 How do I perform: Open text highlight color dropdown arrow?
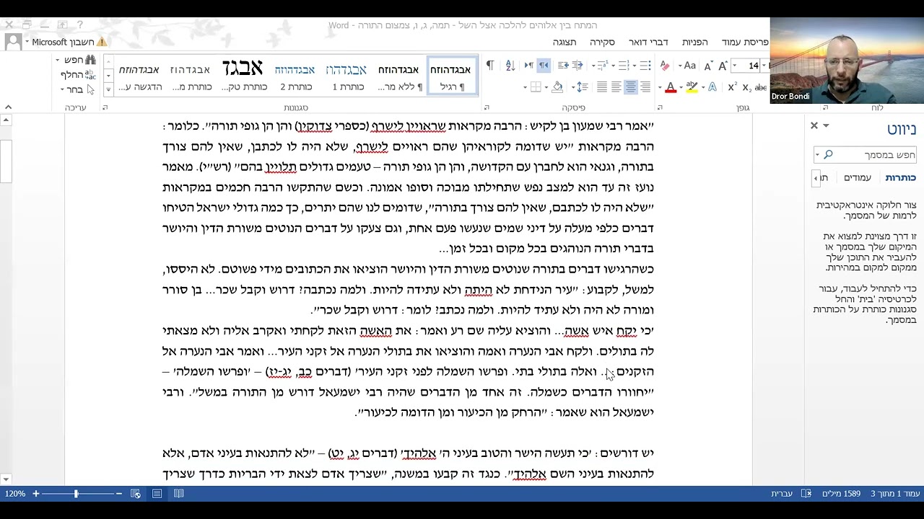(681, 87)
